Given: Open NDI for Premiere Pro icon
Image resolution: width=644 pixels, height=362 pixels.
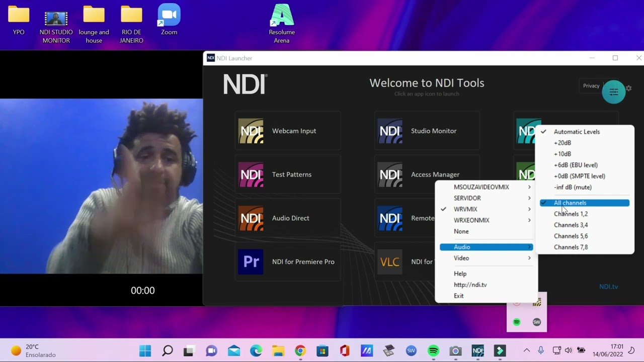Looking at the screenshot, I should pos(251,261).
